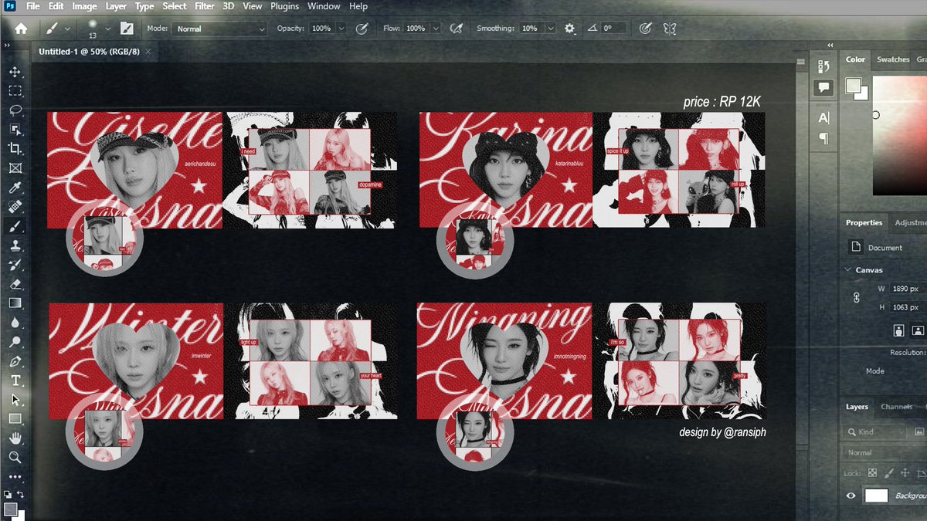
Task: Swap foreground and background colors
Action: pos(20,494)
